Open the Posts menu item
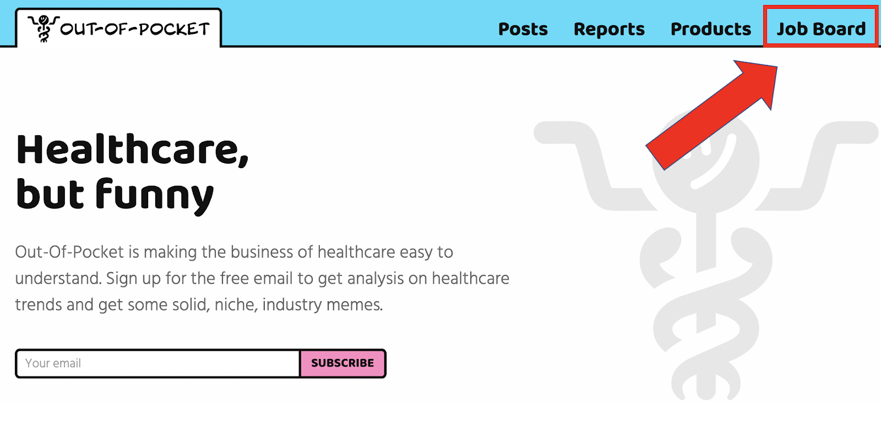 click(523, 29)
